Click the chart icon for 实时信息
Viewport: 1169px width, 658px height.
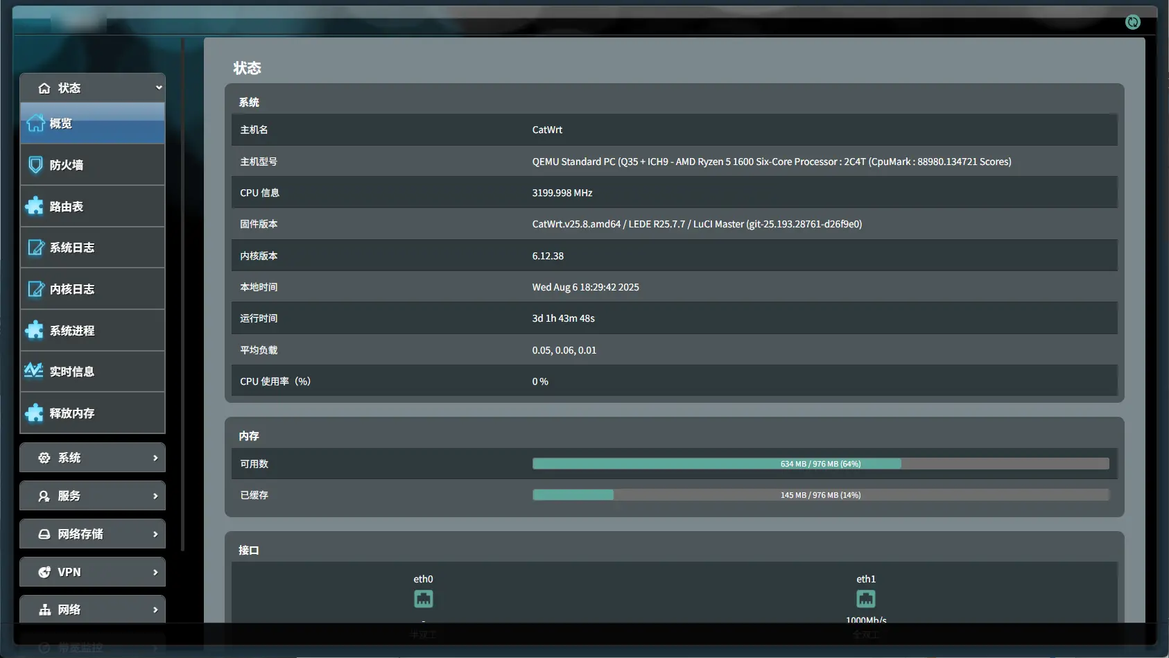click(x=34, y=371)
